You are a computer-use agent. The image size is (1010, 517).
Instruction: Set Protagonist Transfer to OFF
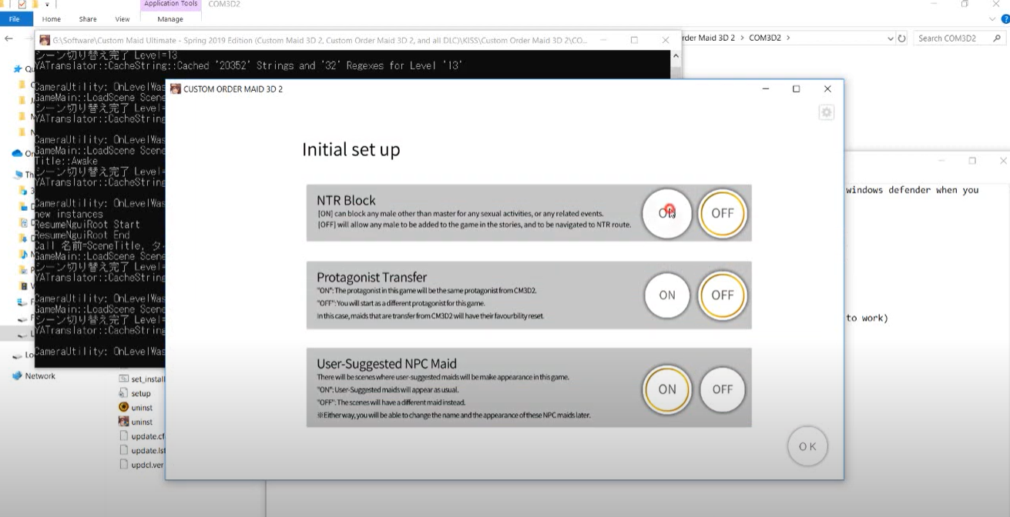(x=723, y=295)
